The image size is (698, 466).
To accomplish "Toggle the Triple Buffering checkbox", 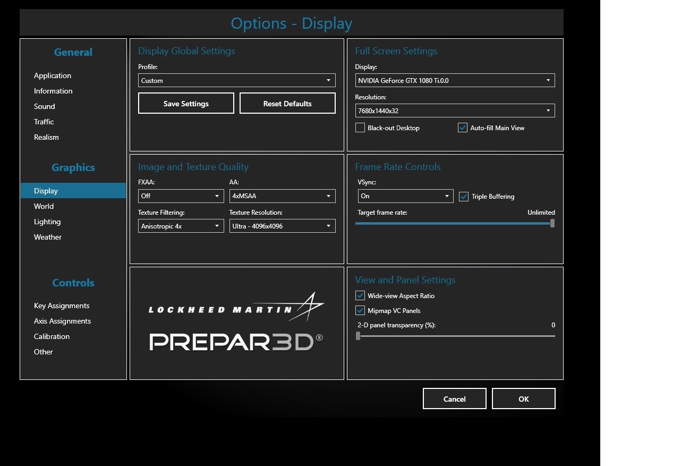I will click(x=464, y=197).
